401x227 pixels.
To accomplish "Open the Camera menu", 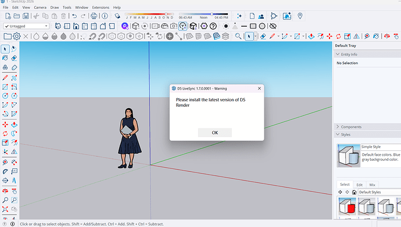I will click(40, 8).
